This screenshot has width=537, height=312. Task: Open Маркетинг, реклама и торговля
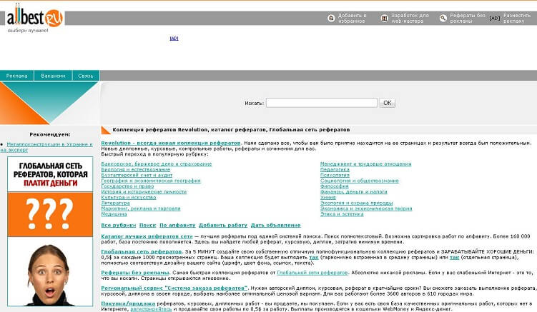141,208
